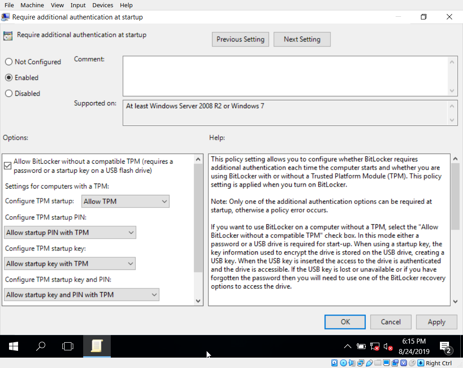Screen dimensions: 463x368
Task: Open the Machine menu
Action: click(32, 5)
